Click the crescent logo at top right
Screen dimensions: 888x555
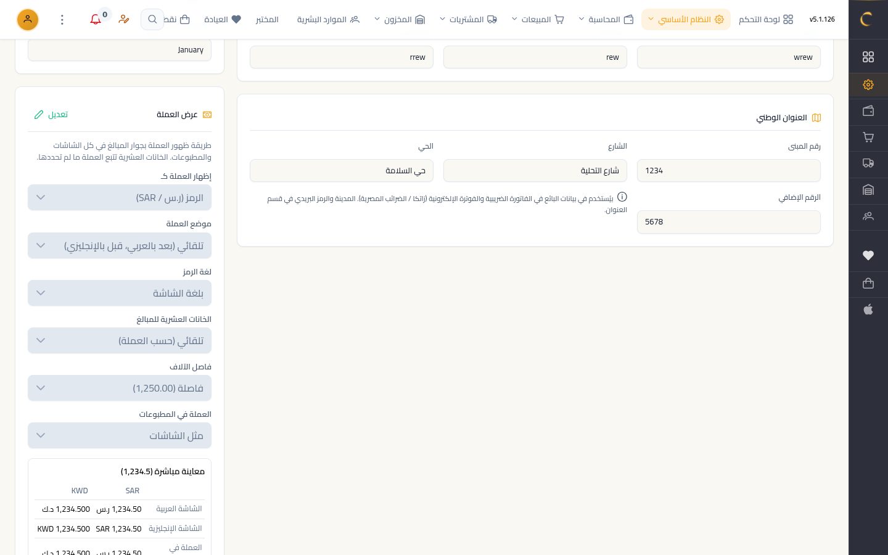tap(866, 19)
